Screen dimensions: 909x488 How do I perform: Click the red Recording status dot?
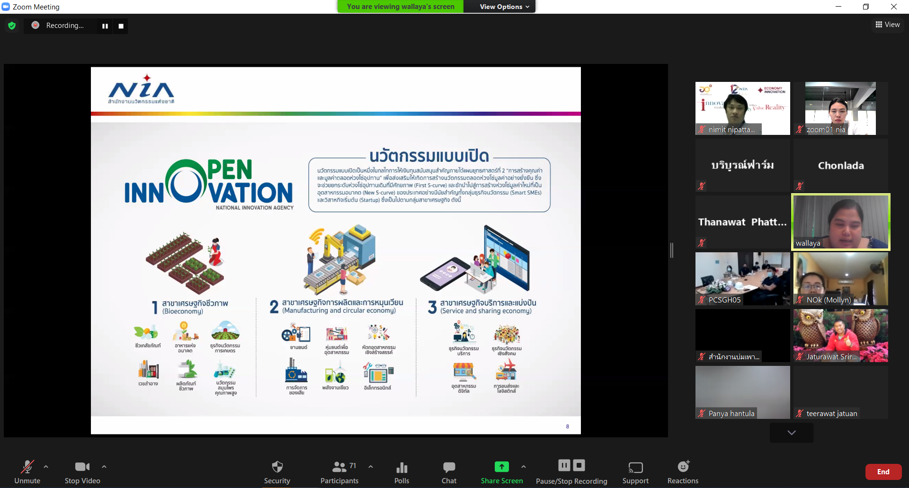click(36, 25)
